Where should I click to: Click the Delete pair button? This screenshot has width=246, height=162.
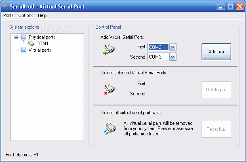tap(216, 90)
